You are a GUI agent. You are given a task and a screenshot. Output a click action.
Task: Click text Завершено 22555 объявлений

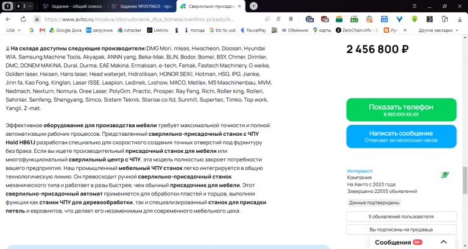click(382, 191)
